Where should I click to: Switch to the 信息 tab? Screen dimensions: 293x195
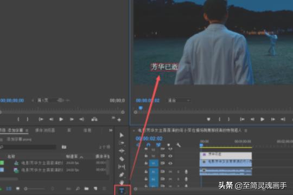point(87,130)
